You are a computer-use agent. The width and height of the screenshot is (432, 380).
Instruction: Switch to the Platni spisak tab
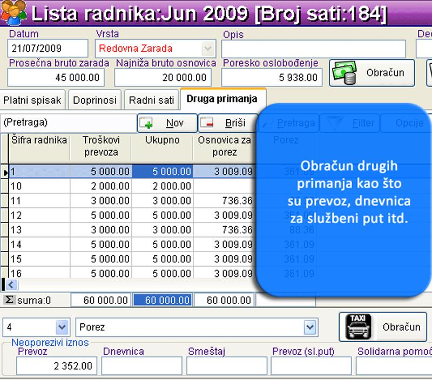click(x=32, y=100)
